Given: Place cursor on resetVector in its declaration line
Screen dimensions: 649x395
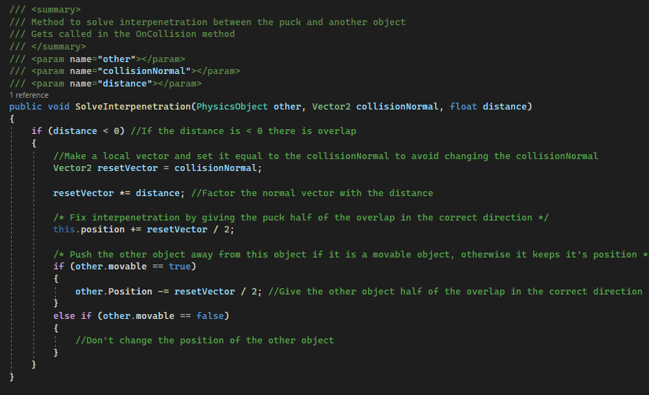Looking at the screenshot, I should pyautogui.click(x=128, y=168).
